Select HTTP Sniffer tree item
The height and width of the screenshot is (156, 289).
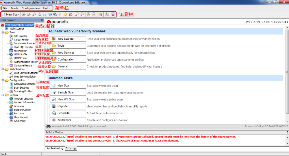coord(21,54)
